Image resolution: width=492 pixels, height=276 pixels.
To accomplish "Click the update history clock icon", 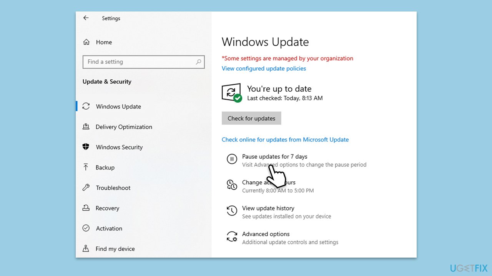I will pos(232,210).
